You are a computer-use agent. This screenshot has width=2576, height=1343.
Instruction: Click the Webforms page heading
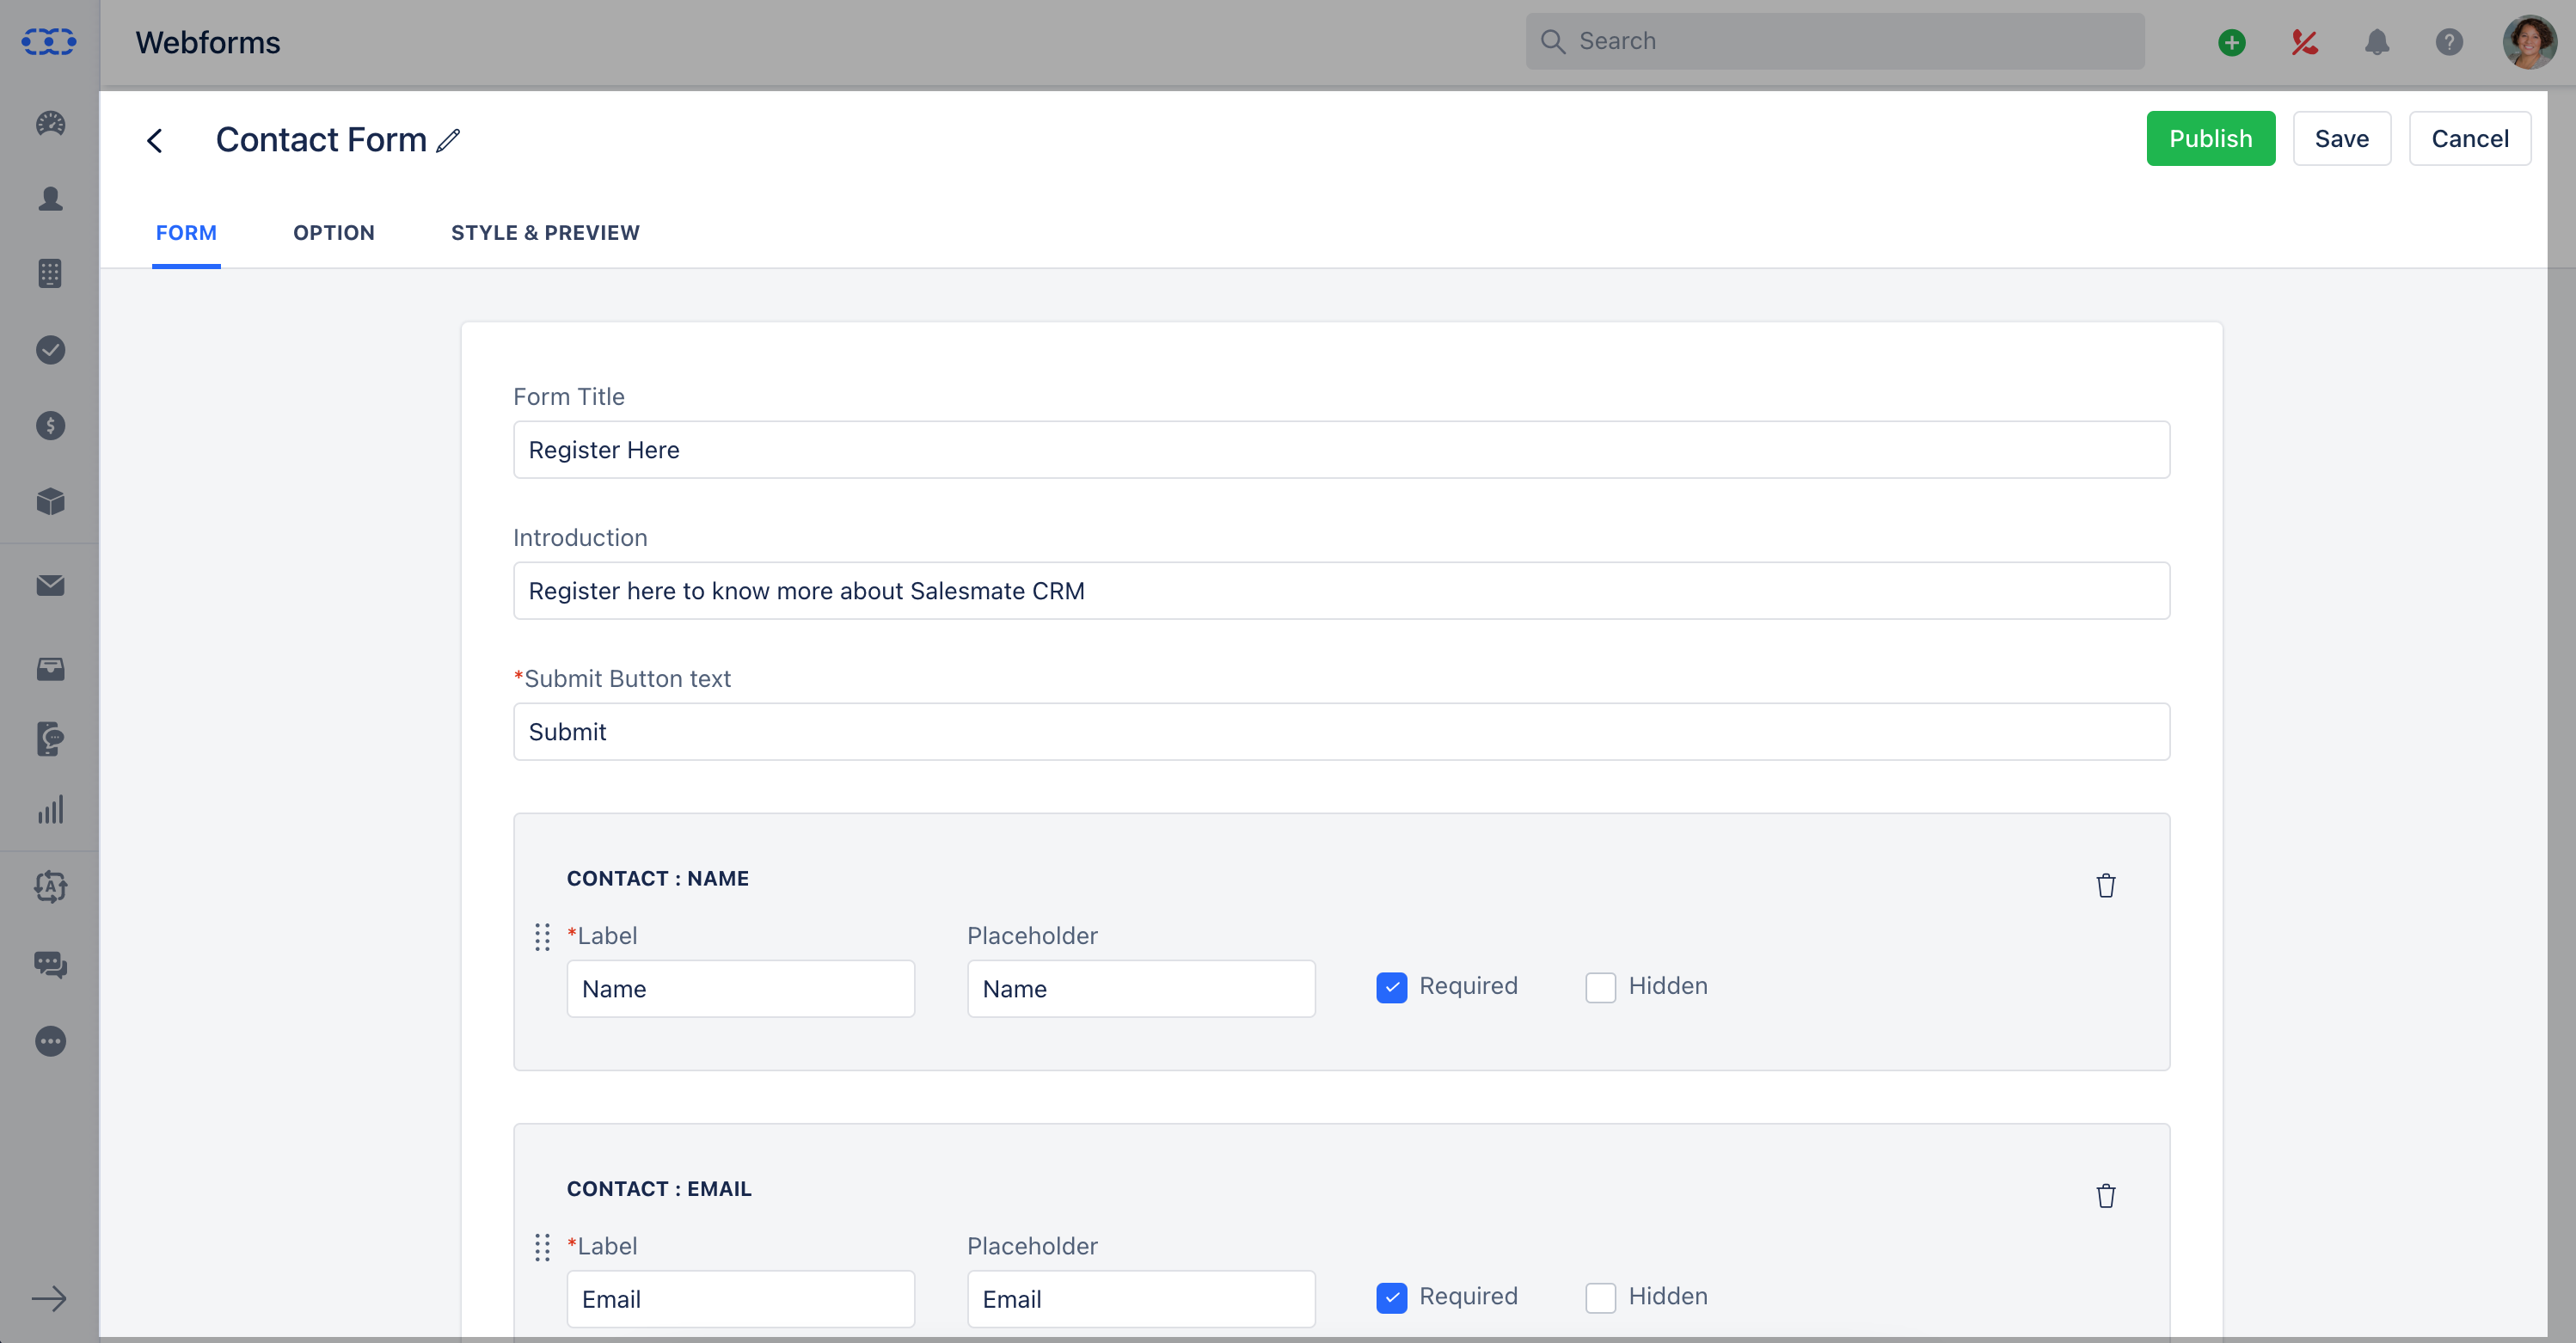[208, 42]
